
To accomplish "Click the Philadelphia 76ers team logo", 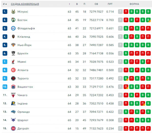I will pyautogui.click(x=13, y=28).
